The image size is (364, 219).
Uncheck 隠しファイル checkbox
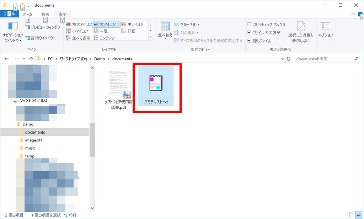click(250, 41)
